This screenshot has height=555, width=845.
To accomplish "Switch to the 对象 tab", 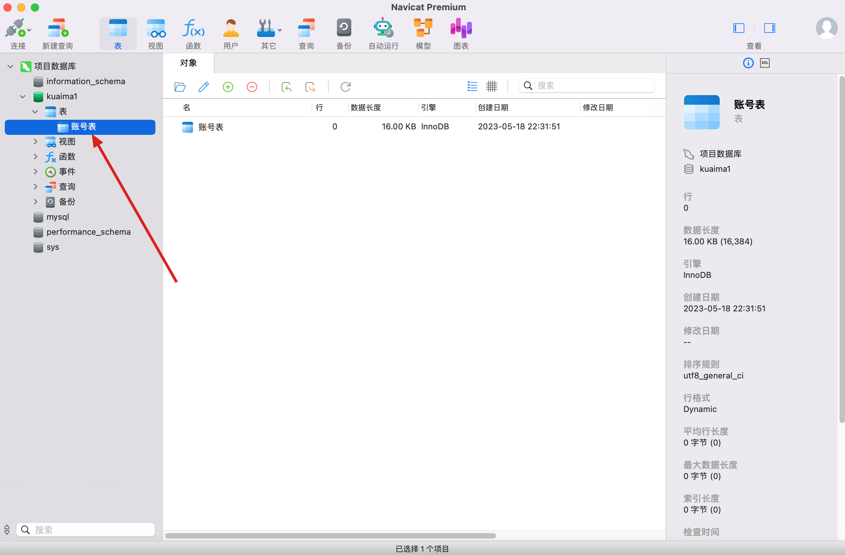I will 189,63.
